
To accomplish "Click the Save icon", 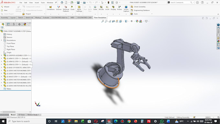I will point(78,3).
